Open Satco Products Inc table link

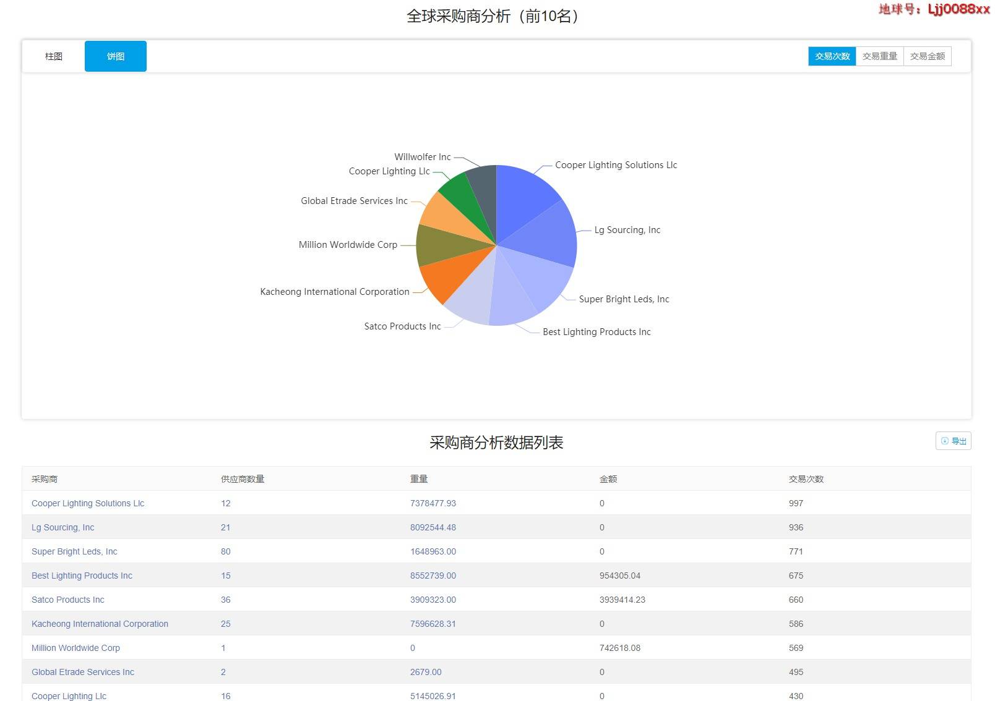[68, 600]
